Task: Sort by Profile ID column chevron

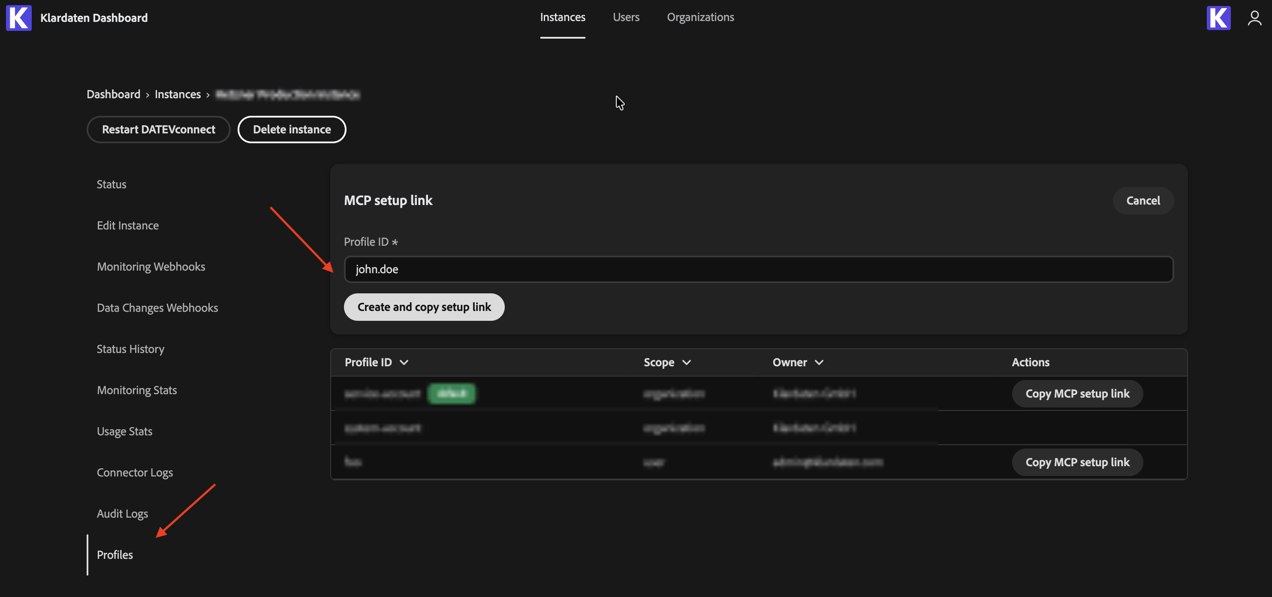Action: tap(404, 362)
